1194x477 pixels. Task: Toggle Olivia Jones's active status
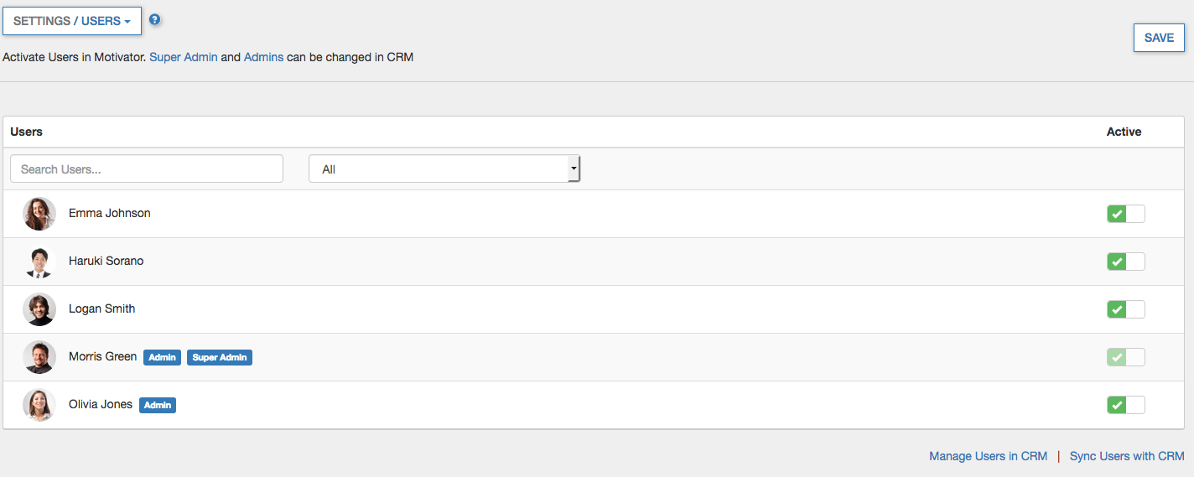(x=1125, y=405)
